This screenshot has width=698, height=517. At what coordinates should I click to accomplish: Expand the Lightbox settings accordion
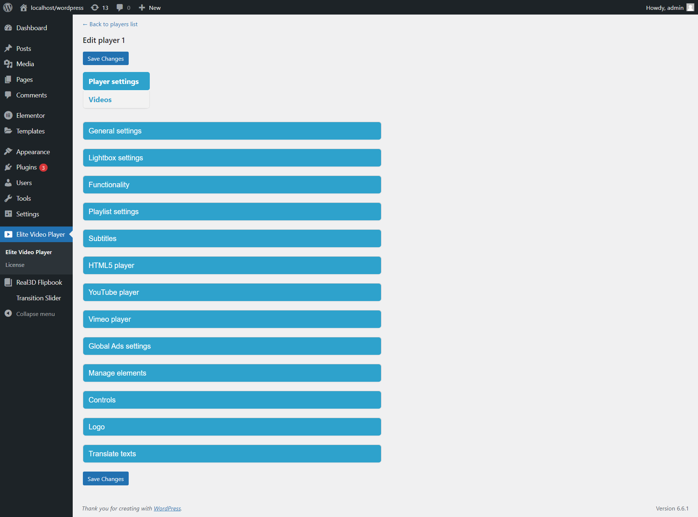(232, 158)
